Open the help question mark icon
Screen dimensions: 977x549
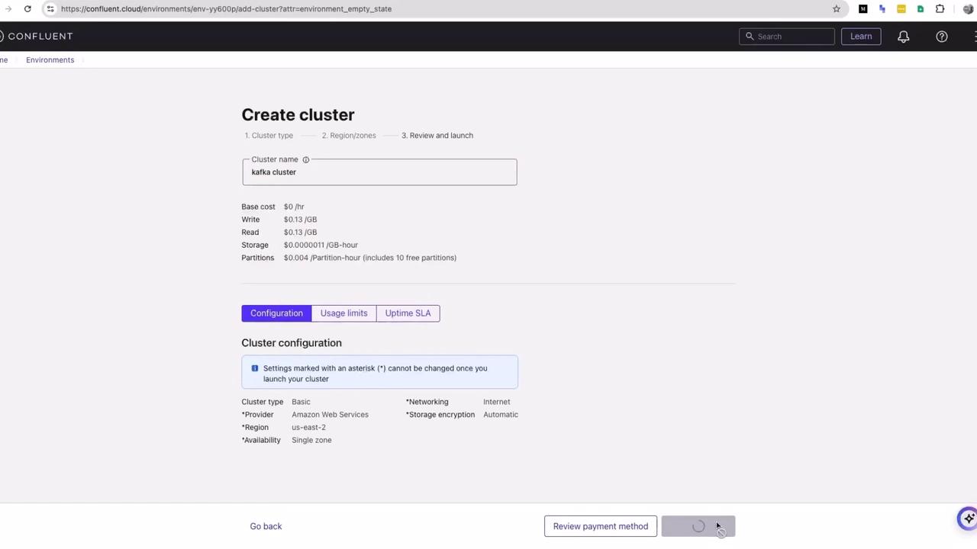[x=942, y=37]
